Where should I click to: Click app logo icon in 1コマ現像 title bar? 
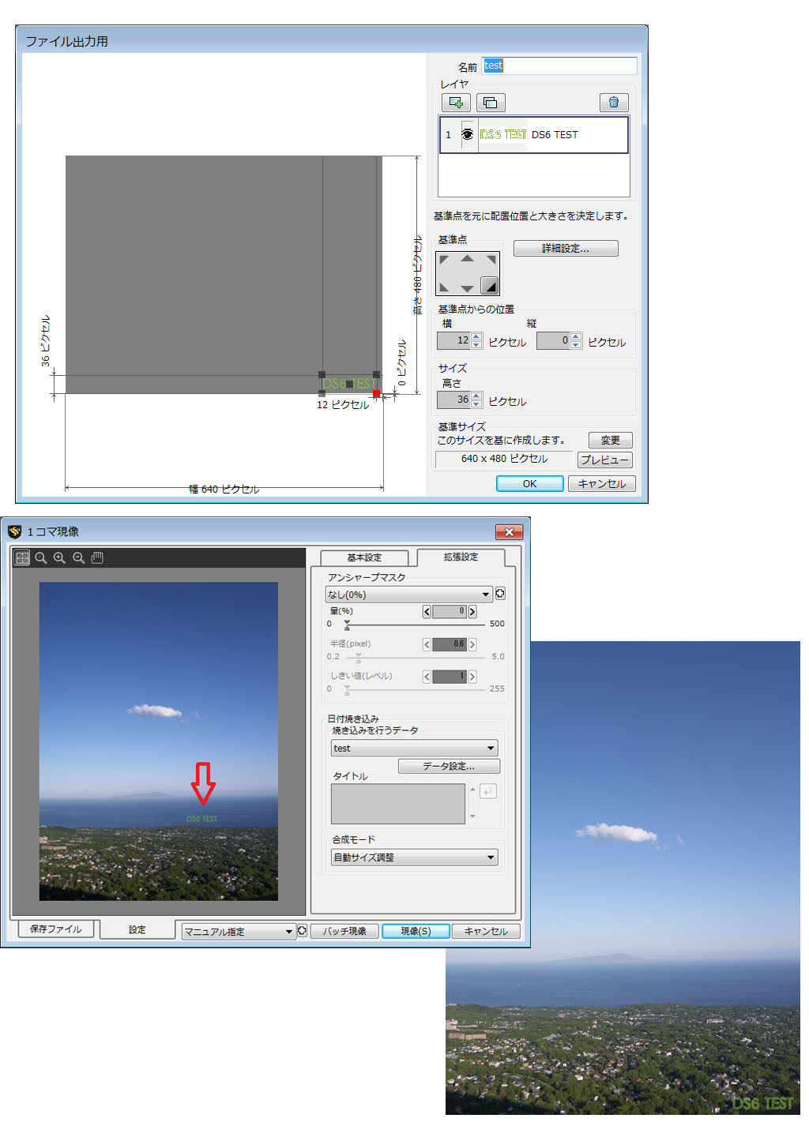click(x=14, y=531)
